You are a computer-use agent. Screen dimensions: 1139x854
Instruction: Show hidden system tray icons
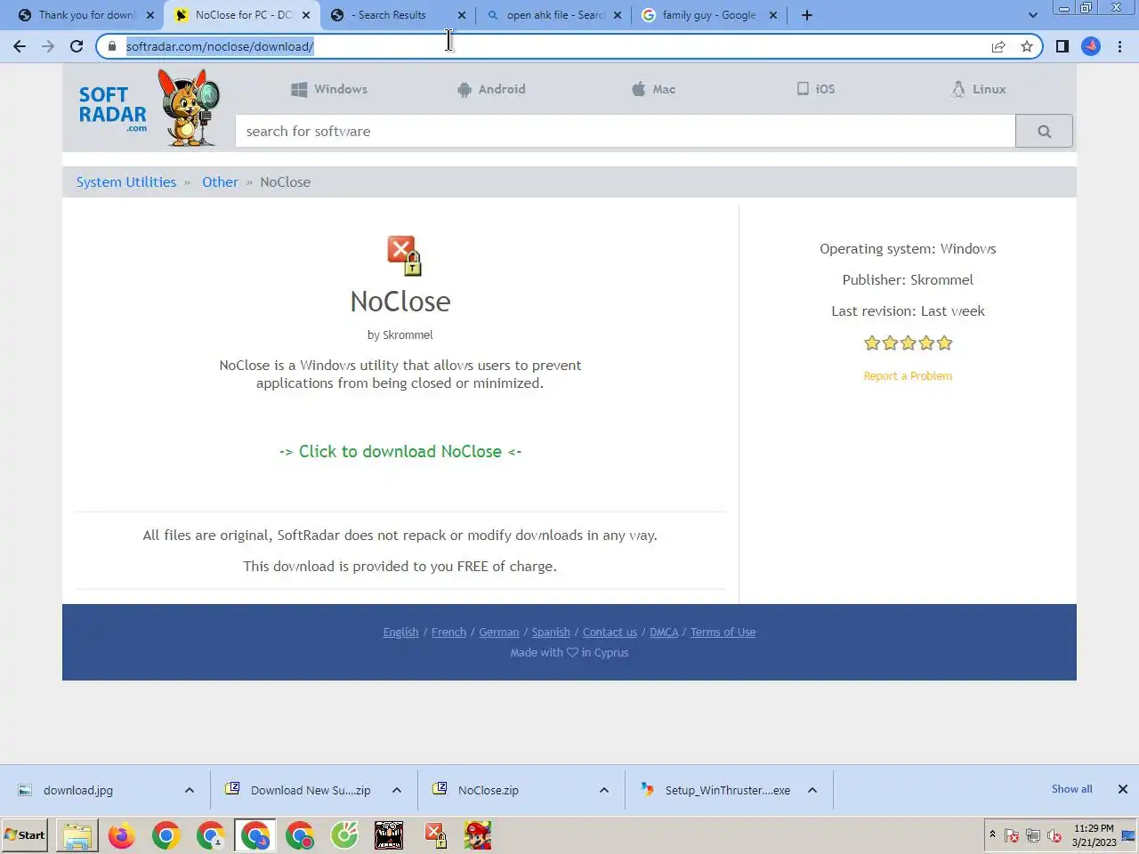(x=992, y=834)
